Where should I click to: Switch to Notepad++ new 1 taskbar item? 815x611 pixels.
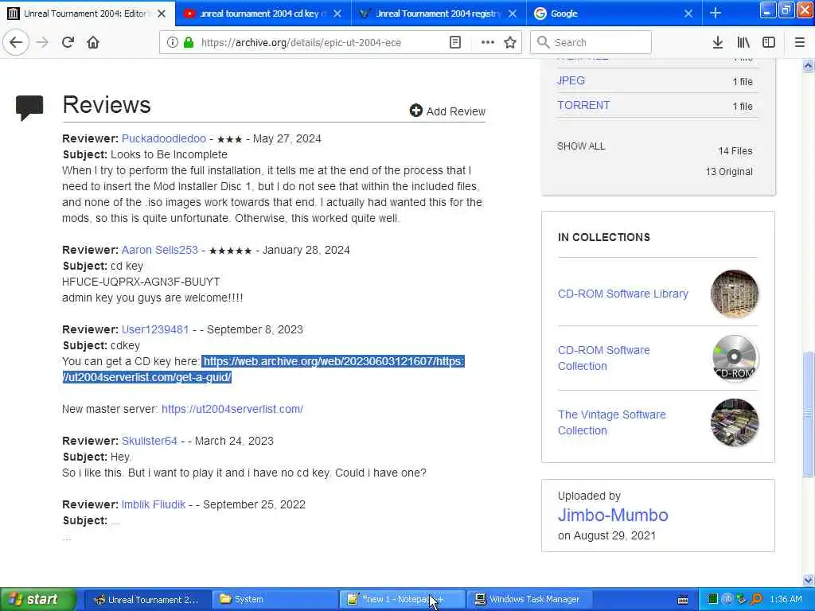coord(402,599)
